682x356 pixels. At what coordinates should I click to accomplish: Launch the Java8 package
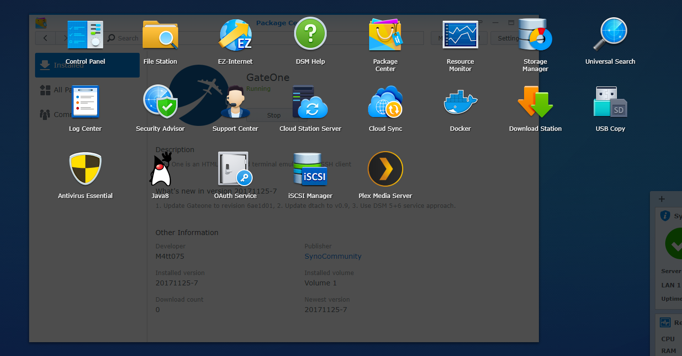(160, 169)
